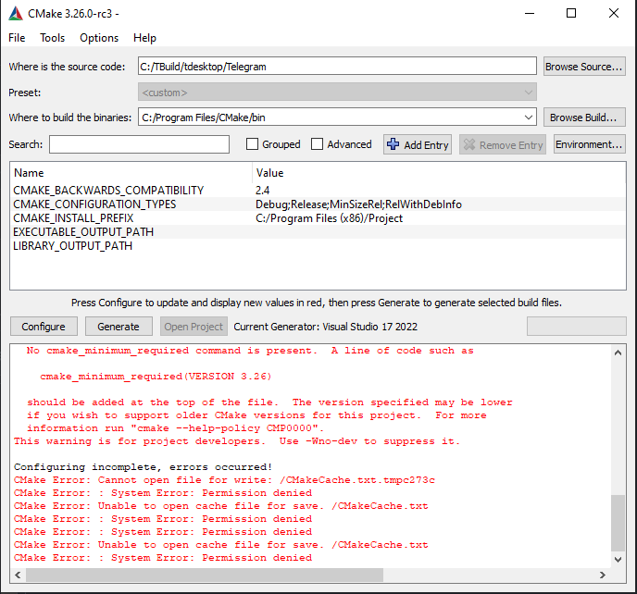Click the cmake_minimum_required(VERSION 3.26) line
The image size is (637, 594).
[x=156, y=377]
